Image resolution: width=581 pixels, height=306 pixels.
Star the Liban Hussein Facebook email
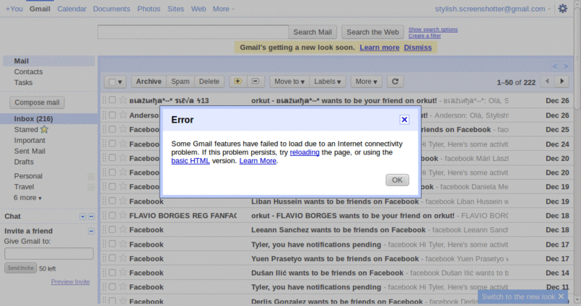(123, 201)
